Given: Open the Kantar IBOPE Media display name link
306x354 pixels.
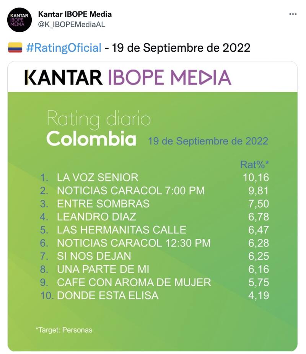Looking at the screenshot, I should (75, 14).
